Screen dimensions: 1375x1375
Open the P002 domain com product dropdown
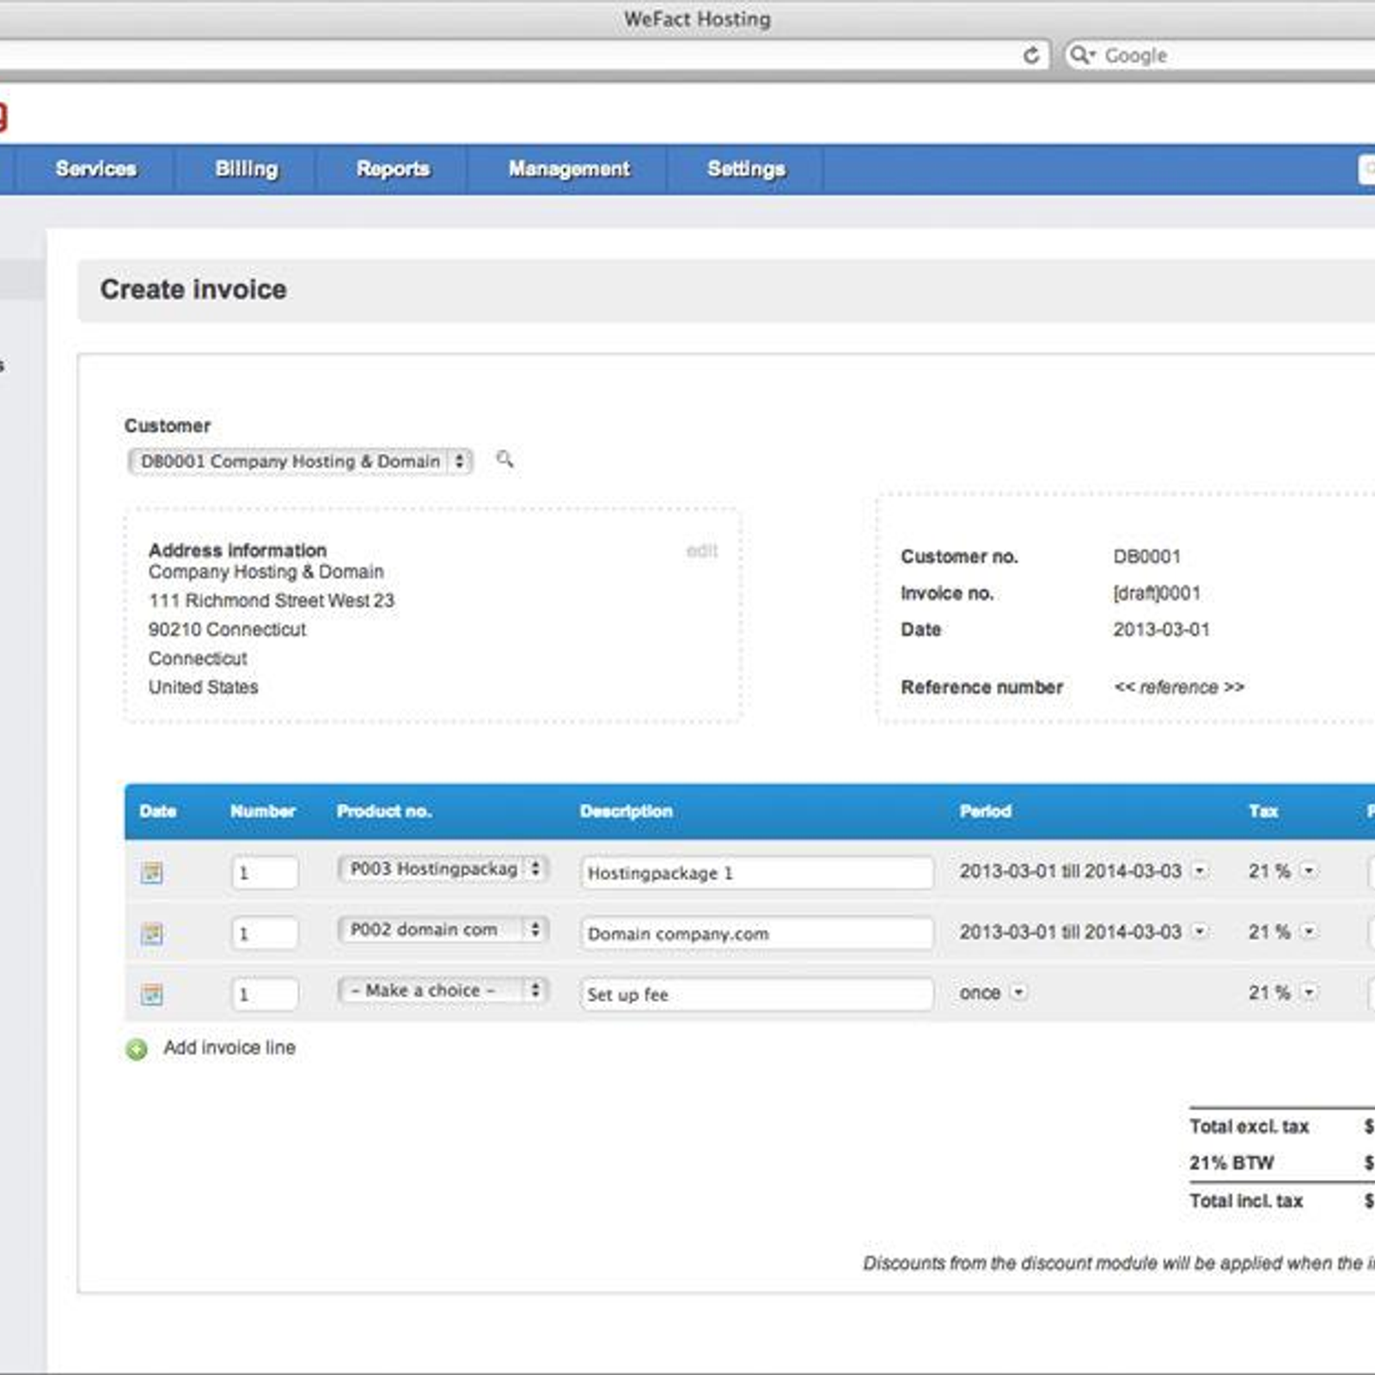[443, 930]
